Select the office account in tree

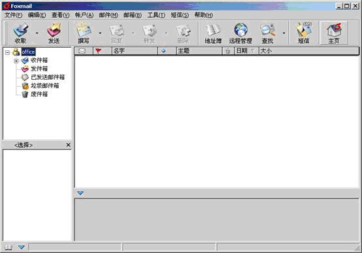28,52
